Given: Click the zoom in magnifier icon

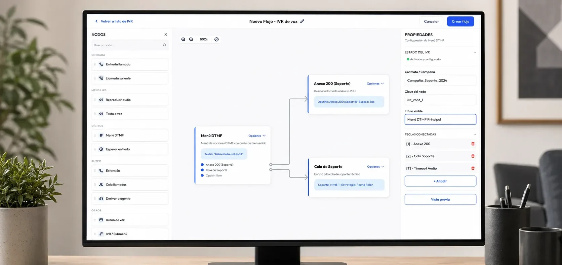Looking at the screenshot, I should tap(183, 39).
